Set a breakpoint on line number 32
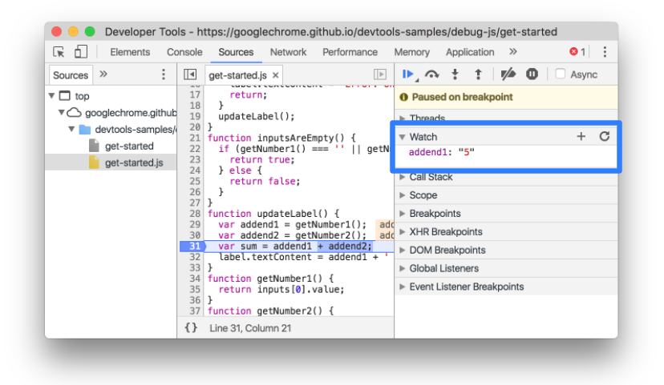This screenshot has height=385, width=664. point(195,257)
